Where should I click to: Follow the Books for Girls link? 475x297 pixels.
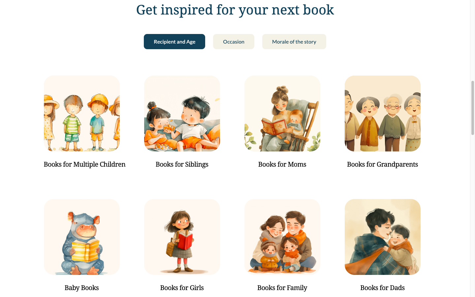tap(182, 288)
